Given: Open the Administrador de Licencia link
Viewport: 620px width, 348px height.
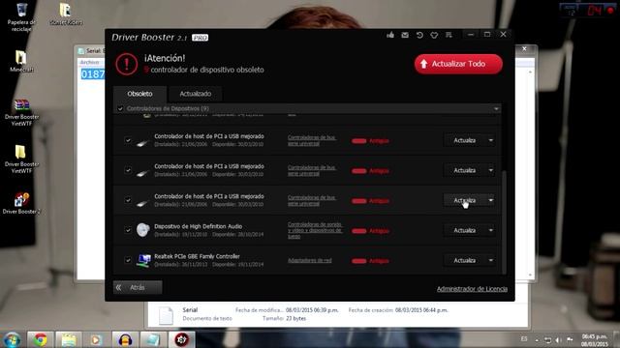Looking at the screenshot, I should coord(472,289).
